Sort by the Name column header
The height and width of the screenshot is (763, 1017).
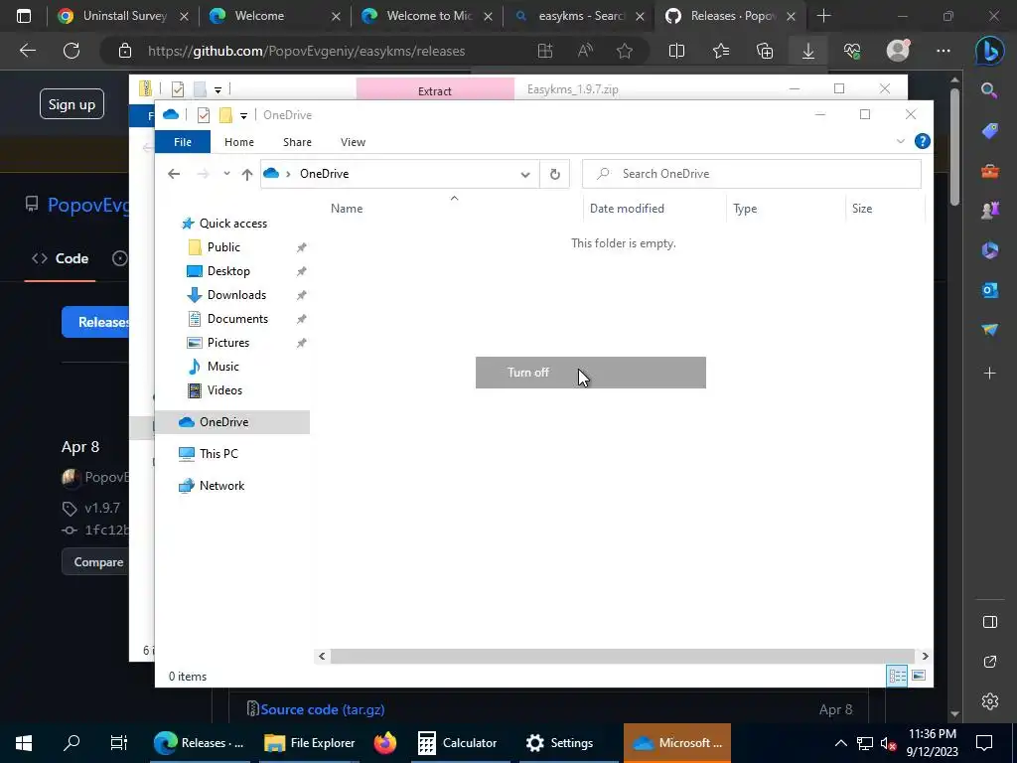tap(347, 209)
